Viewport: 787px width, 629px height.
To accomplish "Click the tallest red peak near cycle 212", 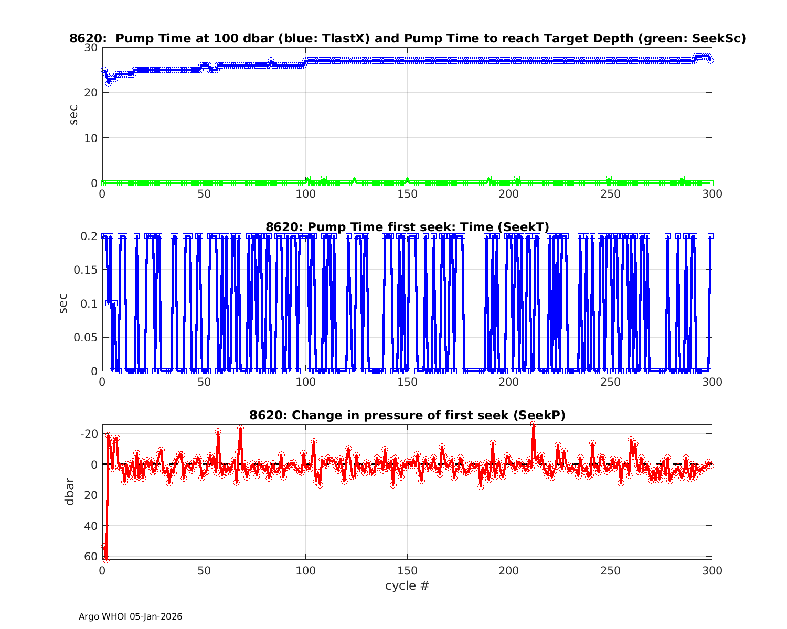I will pos(533,425).
